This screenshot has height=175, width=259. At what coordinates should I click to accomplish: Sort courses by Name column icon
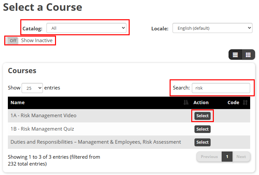186,103
